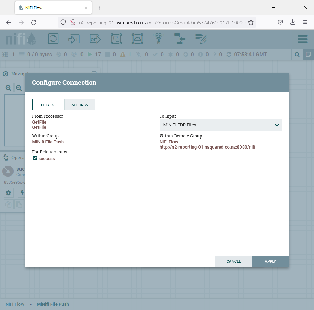Select the Label toolbar icon
Screen dimensions: 314x310
[201, 39]
